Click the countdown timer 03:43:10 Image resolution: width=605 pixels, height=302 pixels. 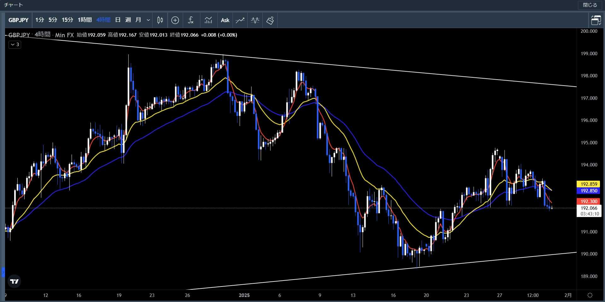[x=590, y=214]
